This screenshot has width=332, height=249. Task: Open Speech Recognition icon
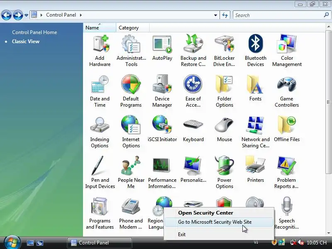287,213
